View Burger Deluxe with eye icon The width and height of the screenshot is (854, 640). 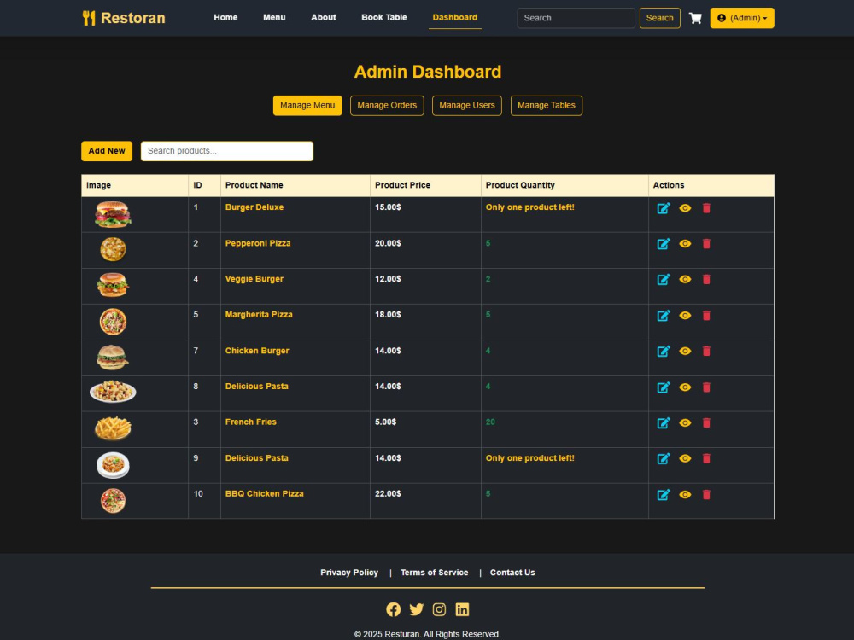pos(685,208)
